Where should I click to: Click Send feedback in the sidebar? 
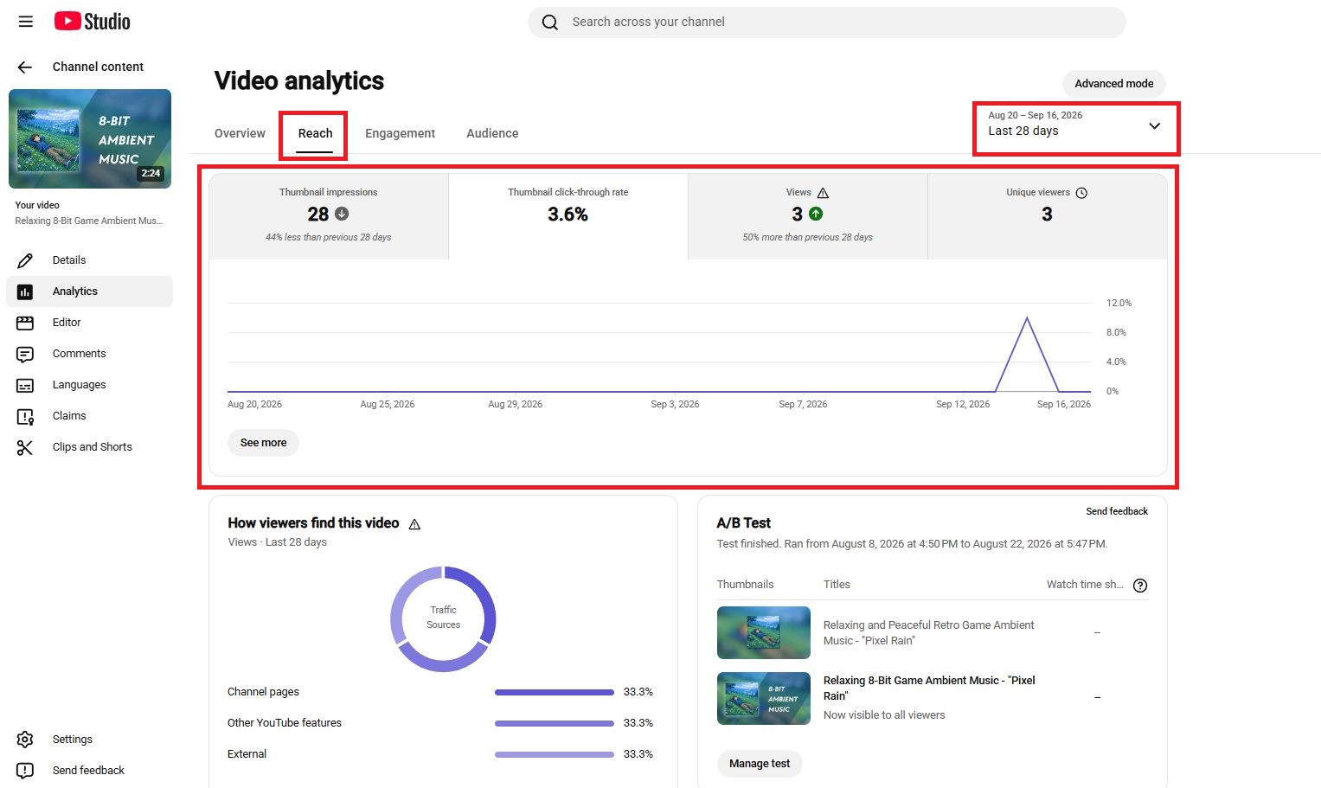tap(89, 771)
